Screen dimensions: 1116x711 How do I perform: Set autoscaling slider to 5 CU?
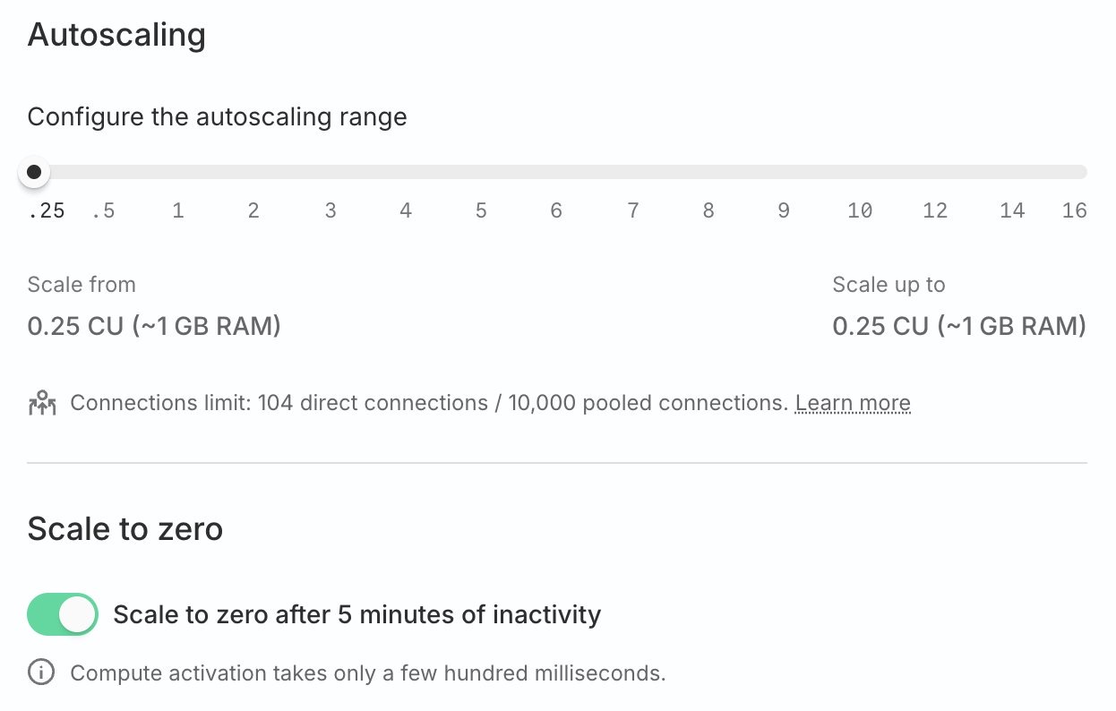coord(481,172)
